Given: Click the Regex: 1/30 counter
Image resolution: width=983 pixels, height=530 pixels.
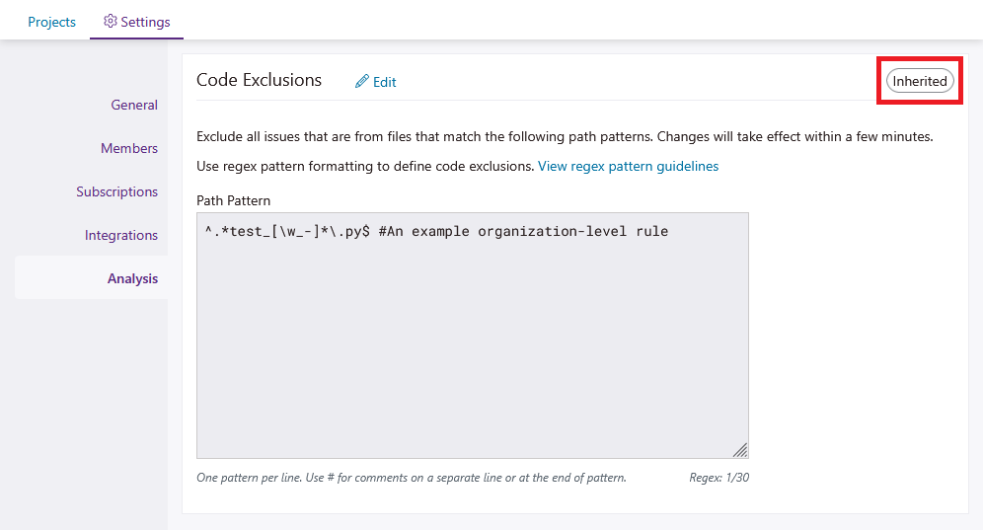Looking at the screenshot, I should point(719,478).
